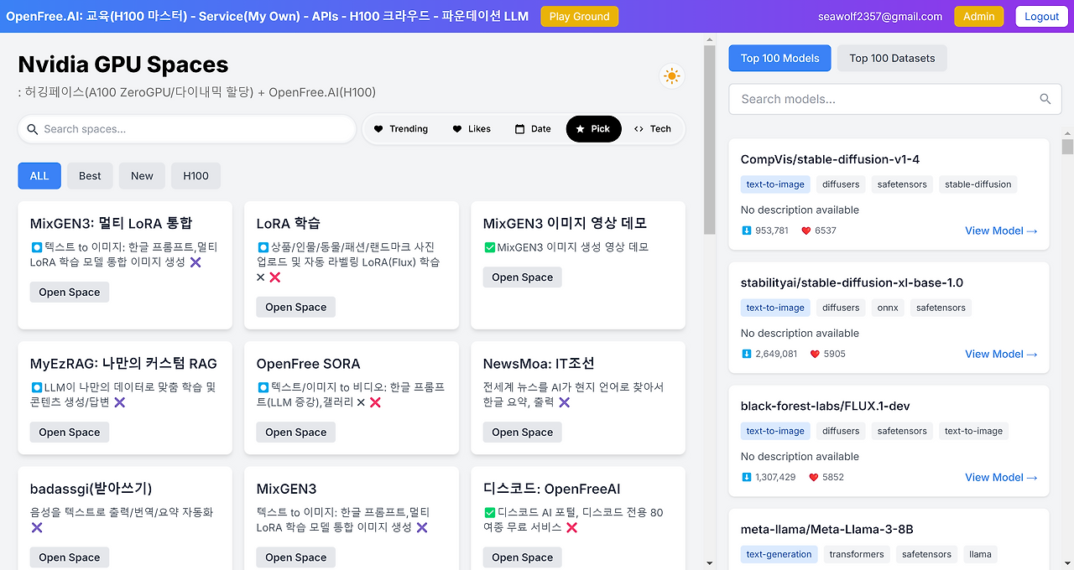
Task: Select the ALL filter tab
Action: coord(39,176)
